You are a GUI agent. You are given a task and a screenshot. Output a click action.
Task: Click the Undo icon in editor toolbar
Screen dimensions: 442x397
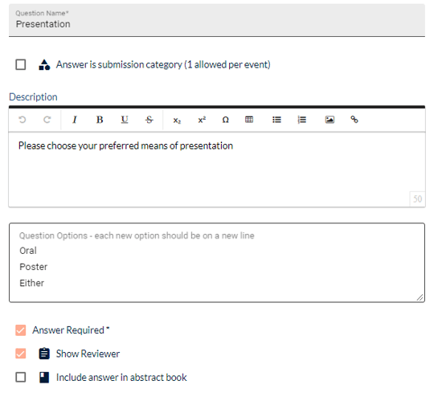click(23, 120)
